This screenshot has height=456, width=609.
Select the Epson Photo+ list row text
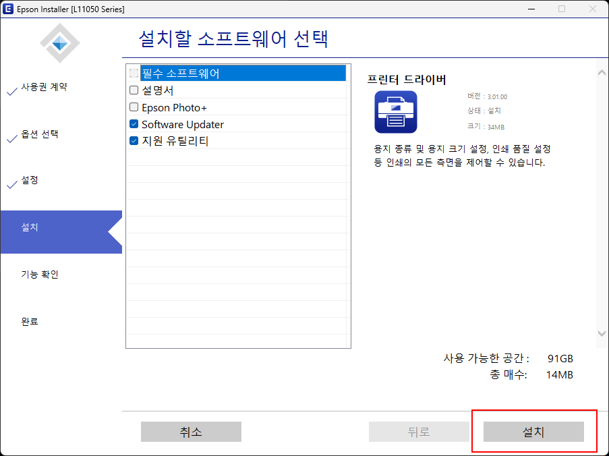[175, 107]
